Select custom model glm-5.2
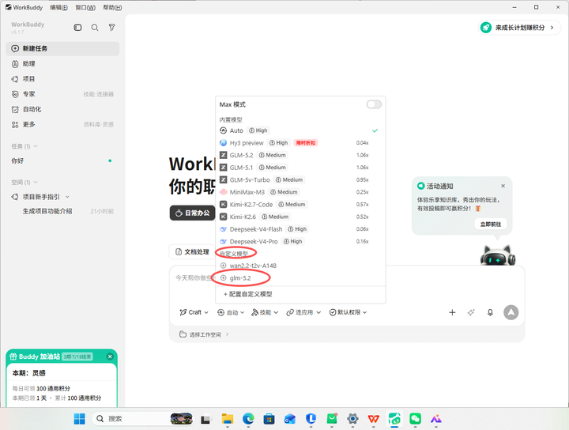Viewport: 569px width, 430px height. (x=300, y=278)
